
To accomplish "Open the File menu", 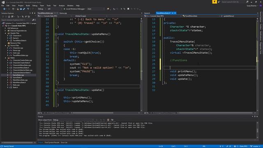I will click(x=2, y=5).
